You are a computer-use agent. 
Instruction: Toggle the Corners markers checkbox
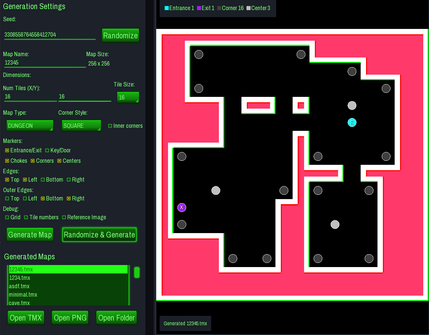coord(33,161)
